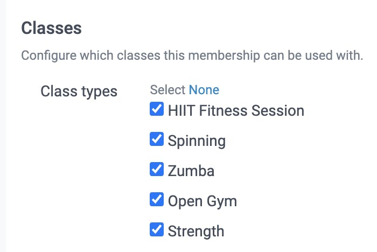377x252 pixels.
Task: Click the HIIT Fitness Session label text
Action: tap(236, 111)
